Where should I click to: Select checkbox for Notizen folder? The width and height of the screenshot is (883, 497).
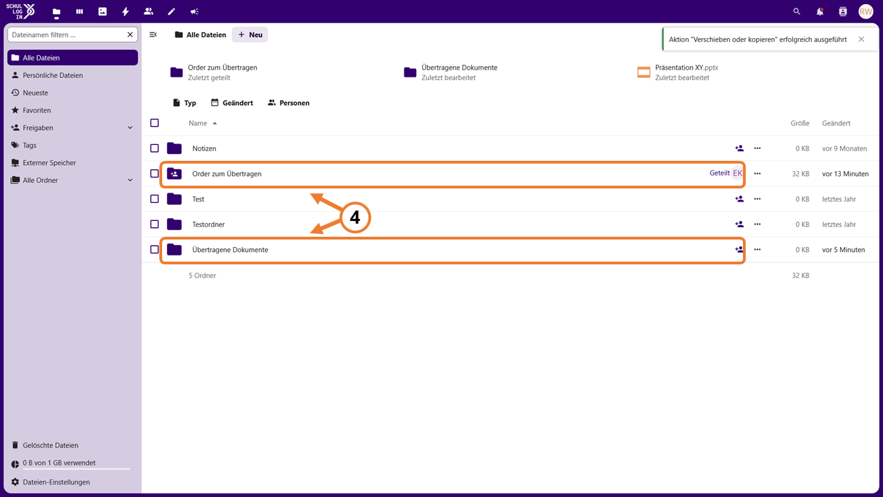(155, 148)
